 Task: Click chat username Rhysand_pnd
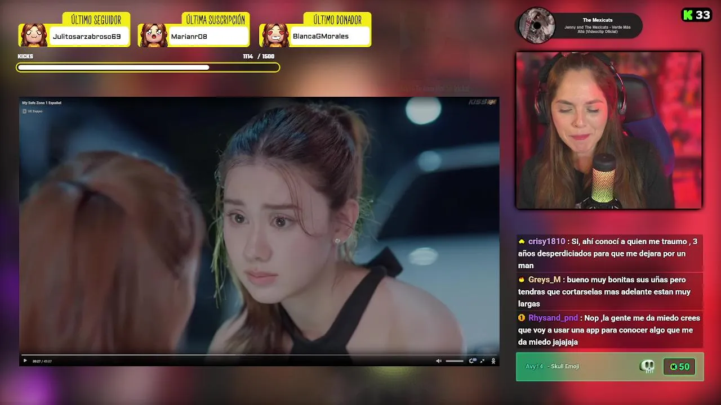(x=553, y=318)
